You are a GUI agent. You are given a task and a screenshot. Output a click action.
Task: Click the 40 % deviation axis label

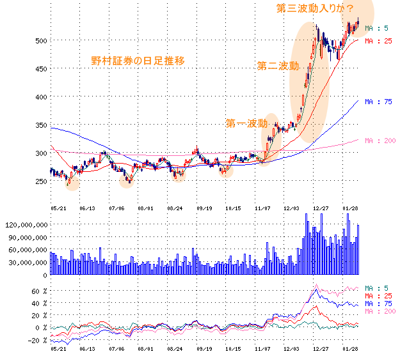point(39,304)
